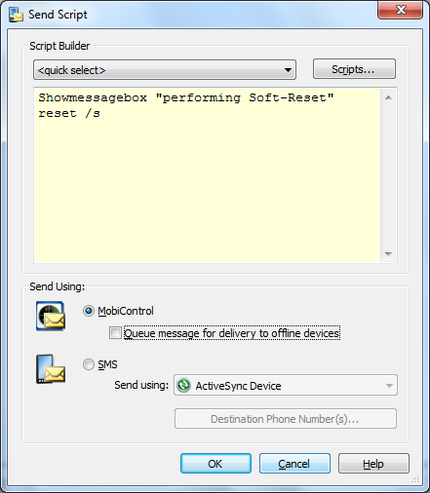Image resolution: width=430 pixels, height=493 pixels.
Task: Click the MobiControl envelope icon
Action: pyautogui.click(x=51, y=316)
